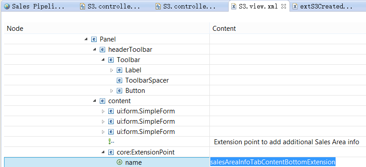
Task: Click the globe icon on Sales Pipeline tab
Action: [7, 6]
